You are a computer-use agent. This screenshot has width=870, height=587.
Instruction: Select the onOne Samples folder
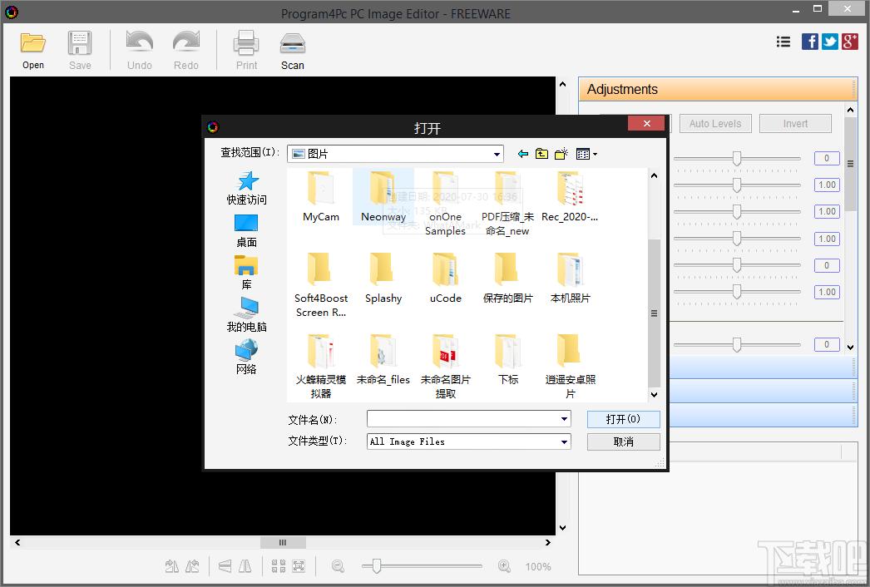pos(445,204)
